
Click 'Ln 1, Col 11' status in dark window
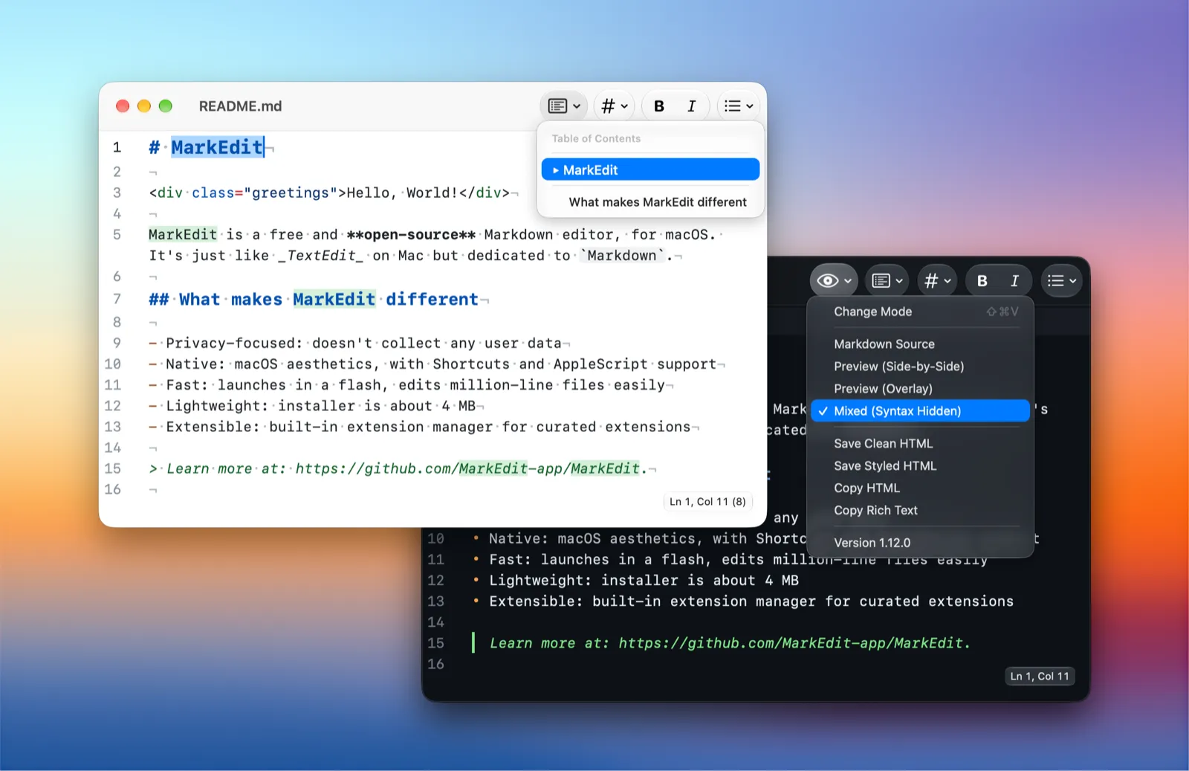[1039, 677]
